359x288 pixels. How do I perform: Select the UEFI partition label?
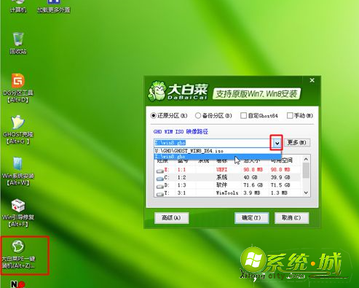(221, 170)
